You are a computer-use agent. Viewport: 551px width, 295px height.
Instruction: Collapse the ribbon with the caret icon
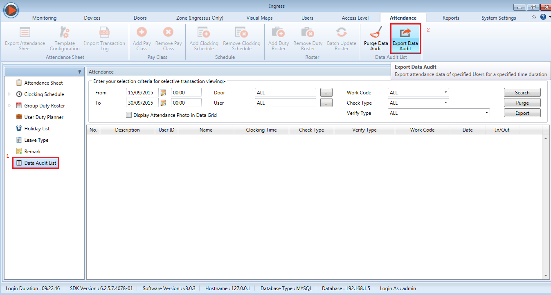533,17
